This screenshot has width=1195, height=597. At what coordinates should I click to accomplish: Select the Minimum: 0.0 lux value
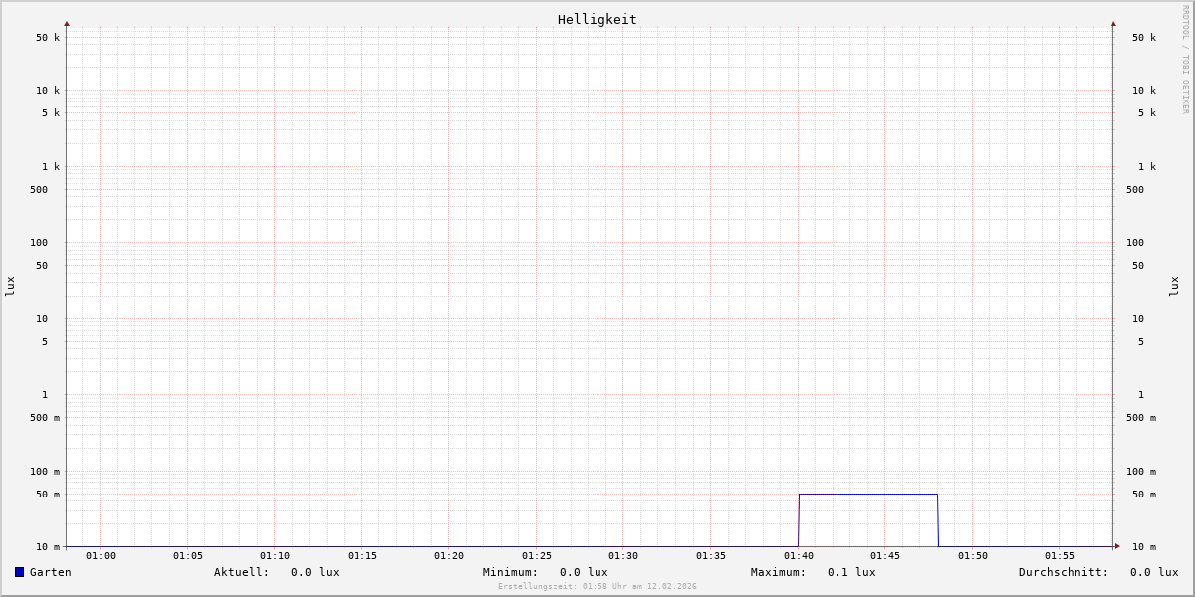[x=546, y=572]
